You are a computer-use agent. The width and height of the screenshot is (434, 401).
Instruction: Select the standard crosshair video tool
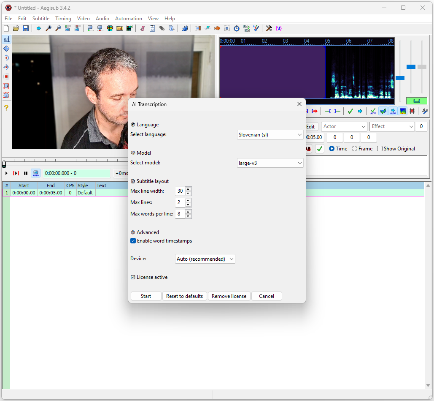(6, 39)
